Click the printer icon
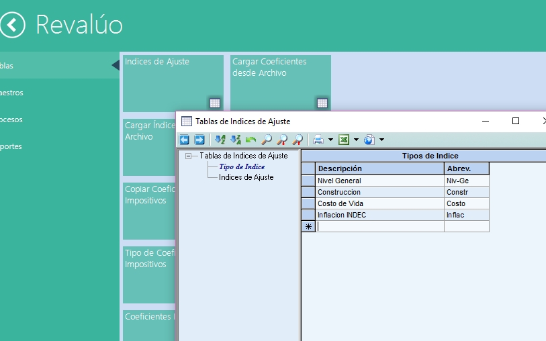546x341 pixels. tap(318, 140)
